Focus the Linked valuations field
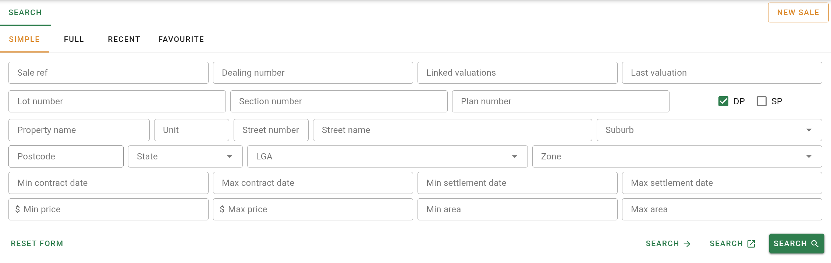Image resolution: width=831 pixels, height=263 pixels. coord(518,73)
